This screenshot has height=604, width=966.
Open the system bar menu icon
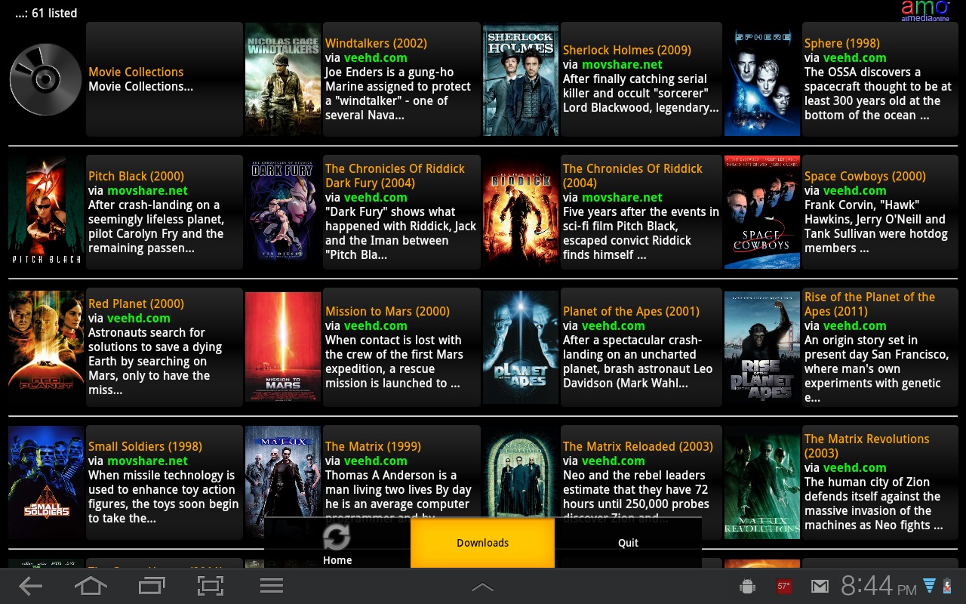click(271, 586)
